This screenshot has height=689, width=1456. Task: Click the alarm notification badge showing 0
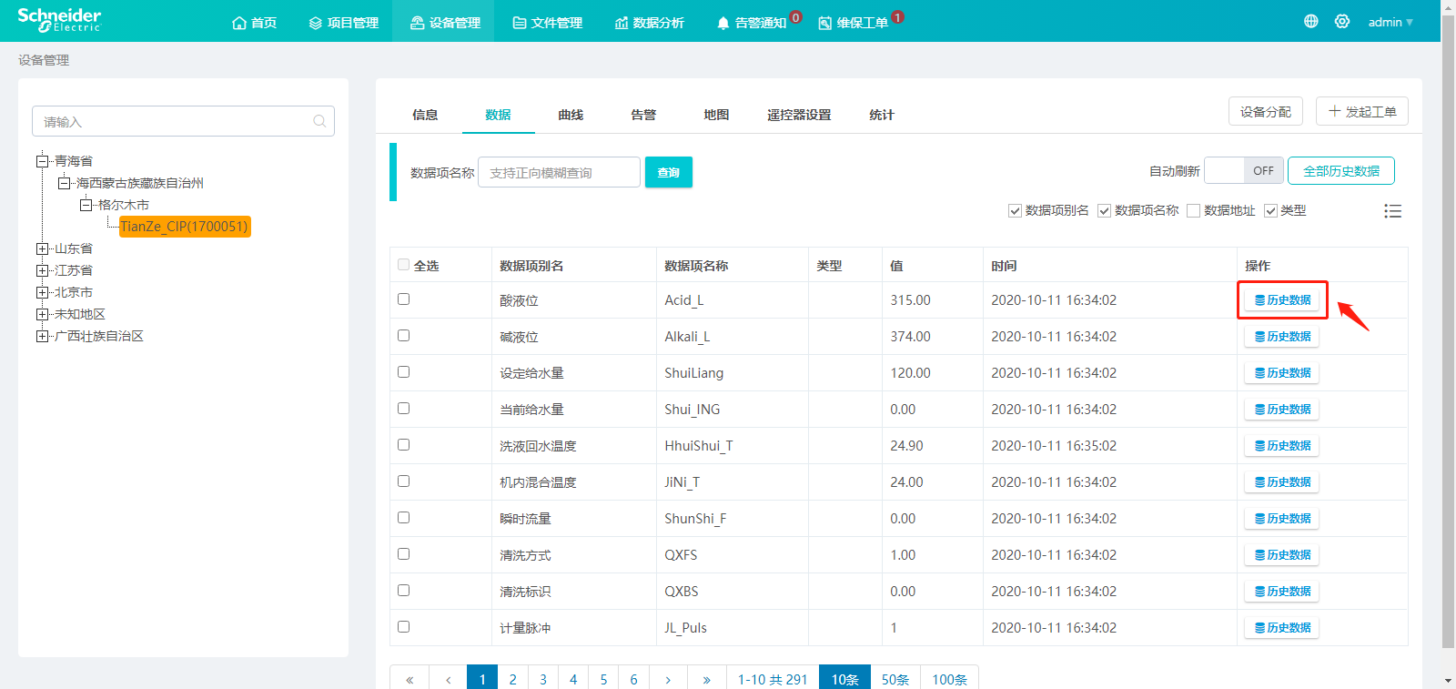[795, 17]
